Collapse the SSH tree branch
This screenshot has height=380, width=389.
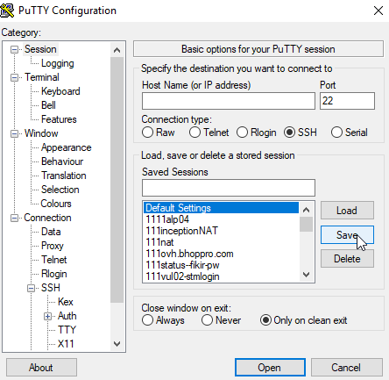click(31, 288)
